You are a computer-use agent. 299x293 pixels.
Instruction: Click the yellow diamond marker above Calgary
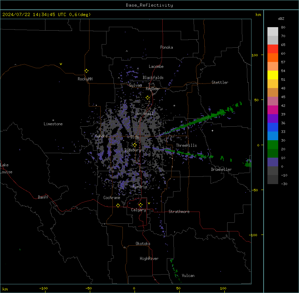pos(140,205)
